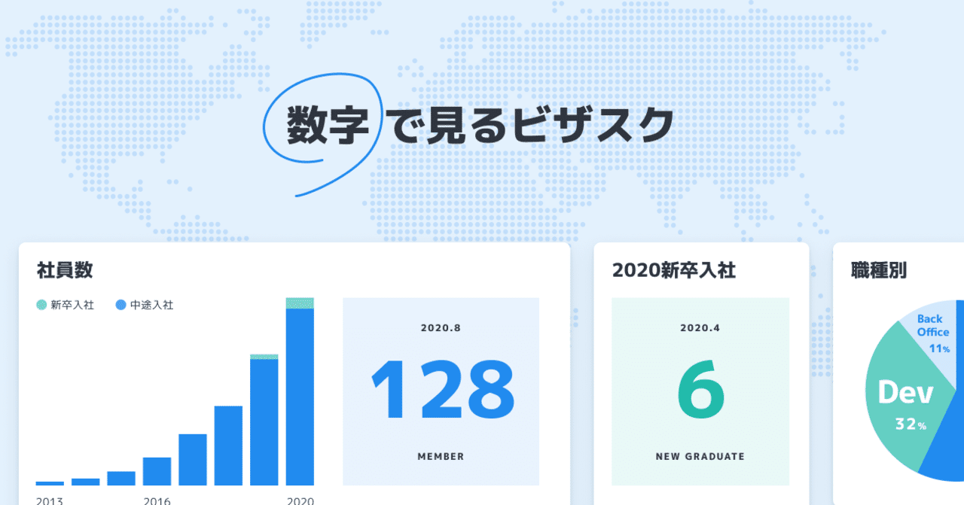
Task: Click the MEMBER label link
Action: click(x=441, y=456)
